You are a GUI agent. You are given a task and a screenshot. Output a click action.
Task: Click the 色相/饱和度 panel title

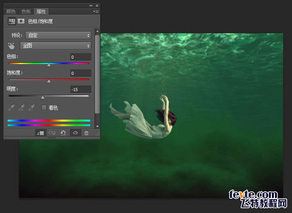40,21
